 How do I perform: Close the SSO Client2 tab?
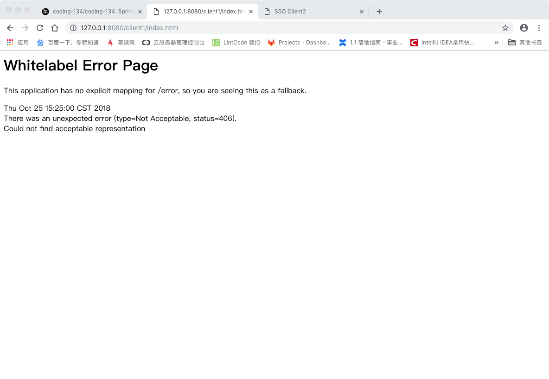[362, 12]
